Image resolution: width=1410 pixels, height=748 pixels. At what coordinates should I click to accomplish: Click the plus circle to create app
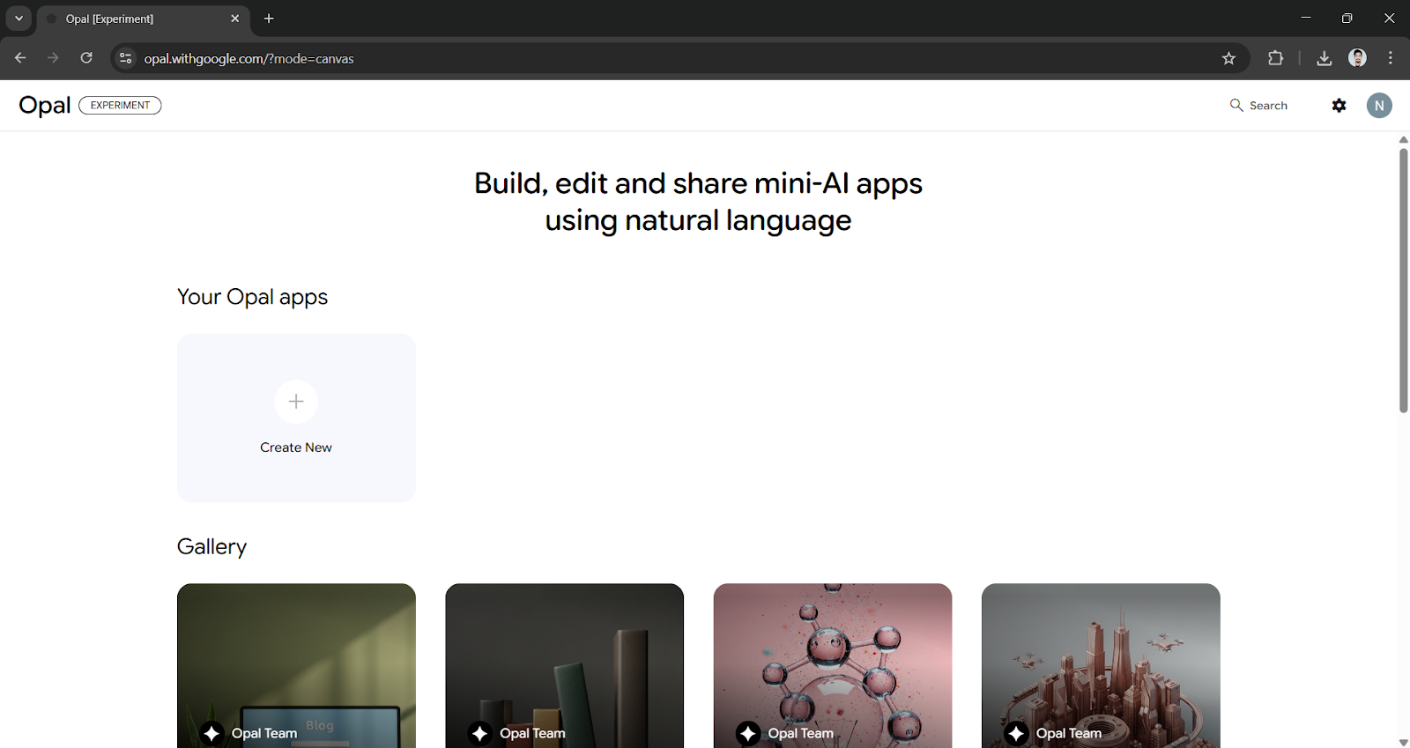coord(296,401)
